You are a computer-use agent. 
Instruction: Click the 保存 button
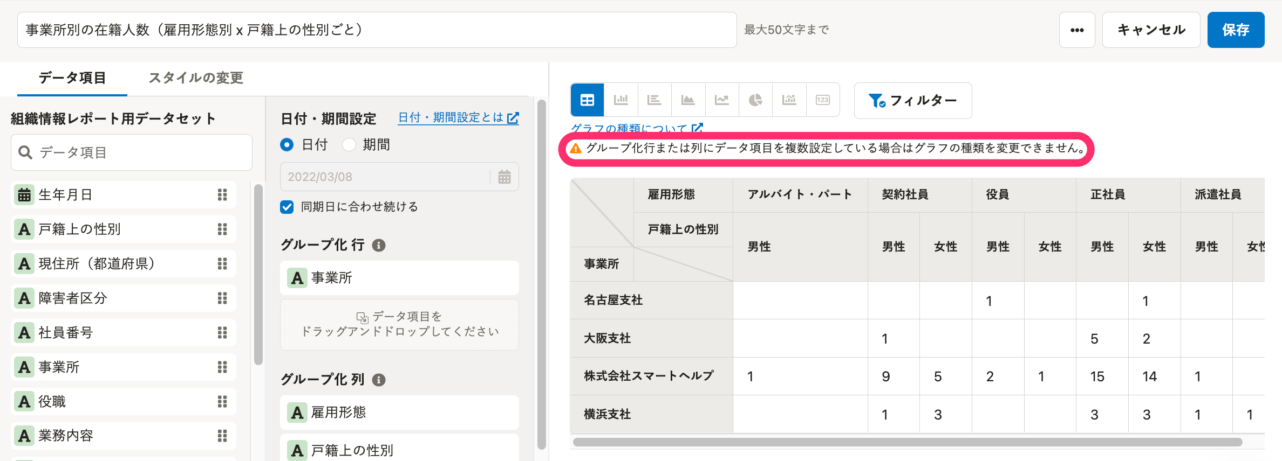point(1236,30)
